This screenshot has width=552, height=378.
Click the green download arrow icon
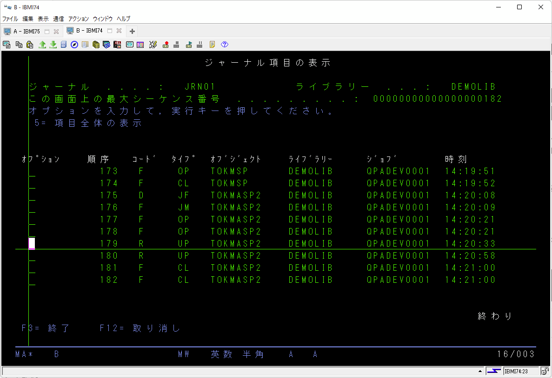point(53,45)
